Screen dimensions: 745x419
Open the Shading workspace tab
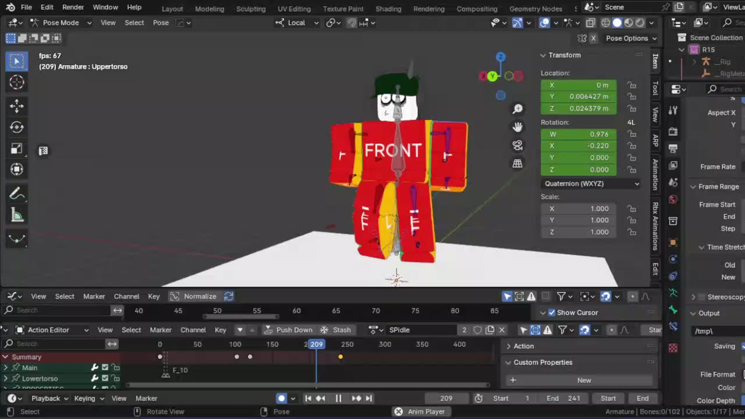point(388,9)
